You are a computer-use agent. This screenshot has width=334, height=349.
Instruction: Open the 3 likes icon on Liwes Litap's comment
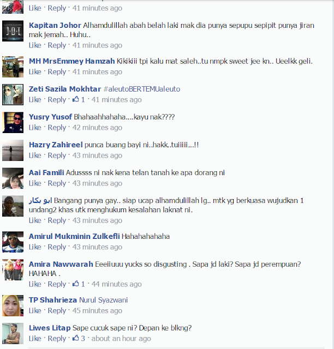76,338
